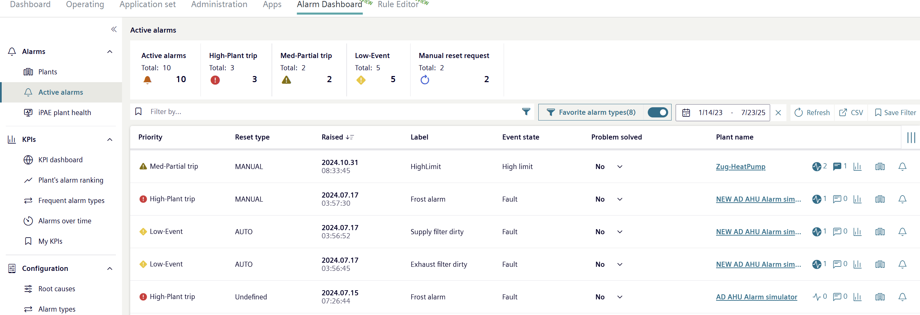Collapse the Alarms sidebar section
This screenshot has height=315, width=920.
[x=110, y=52]
